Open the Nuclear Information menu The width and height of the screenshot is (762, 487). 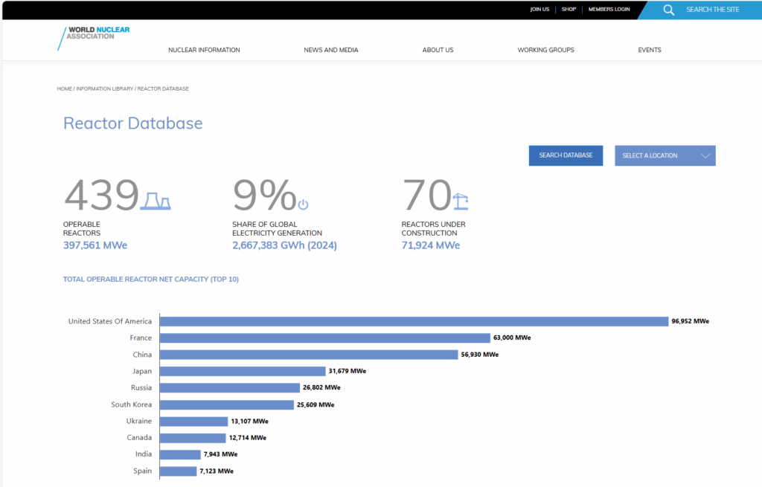pyautogui.click(x=204, y=50)
